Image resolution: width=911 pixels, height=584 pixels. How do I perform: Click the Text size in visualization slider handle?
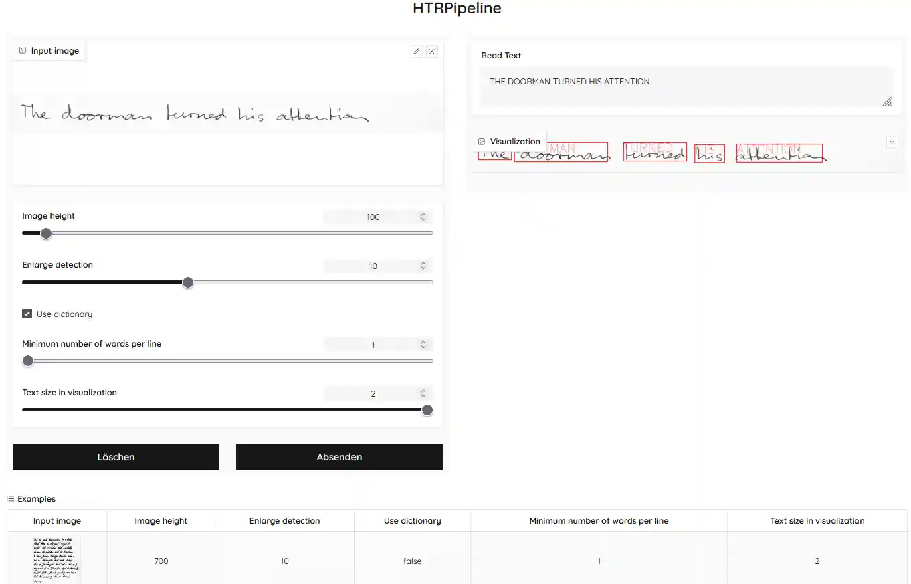coord(427,409)
